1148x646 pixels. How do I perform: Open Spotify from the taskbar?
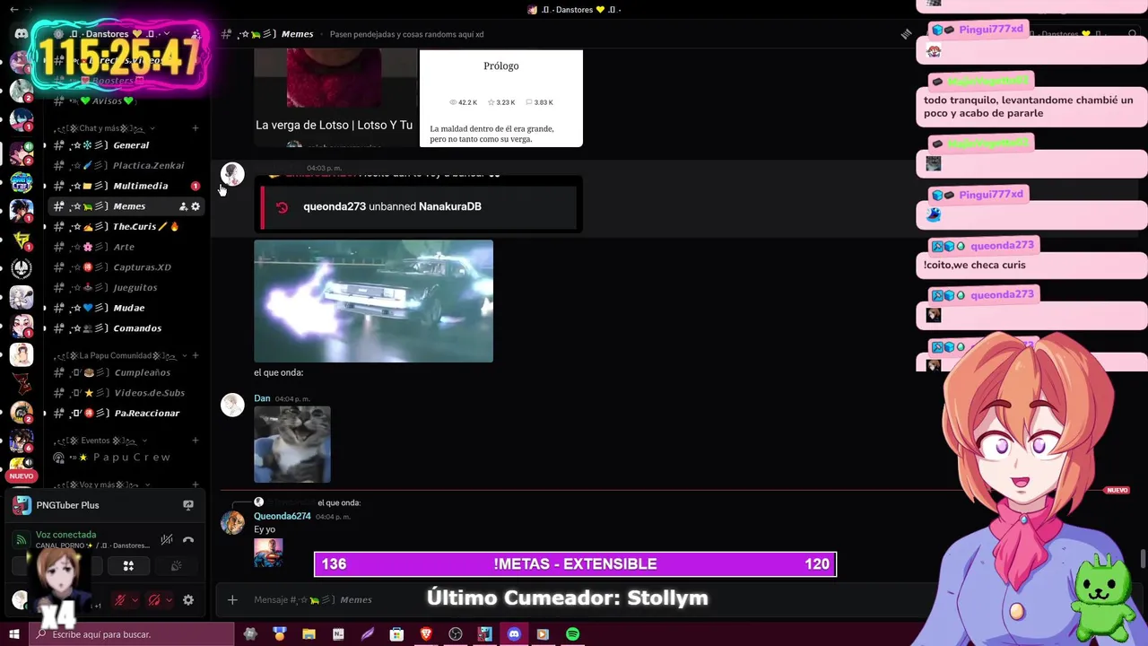[572, 634]
